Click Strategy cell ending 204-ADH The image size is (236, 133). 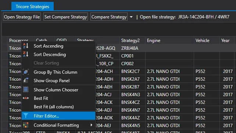tap(107, 79)
